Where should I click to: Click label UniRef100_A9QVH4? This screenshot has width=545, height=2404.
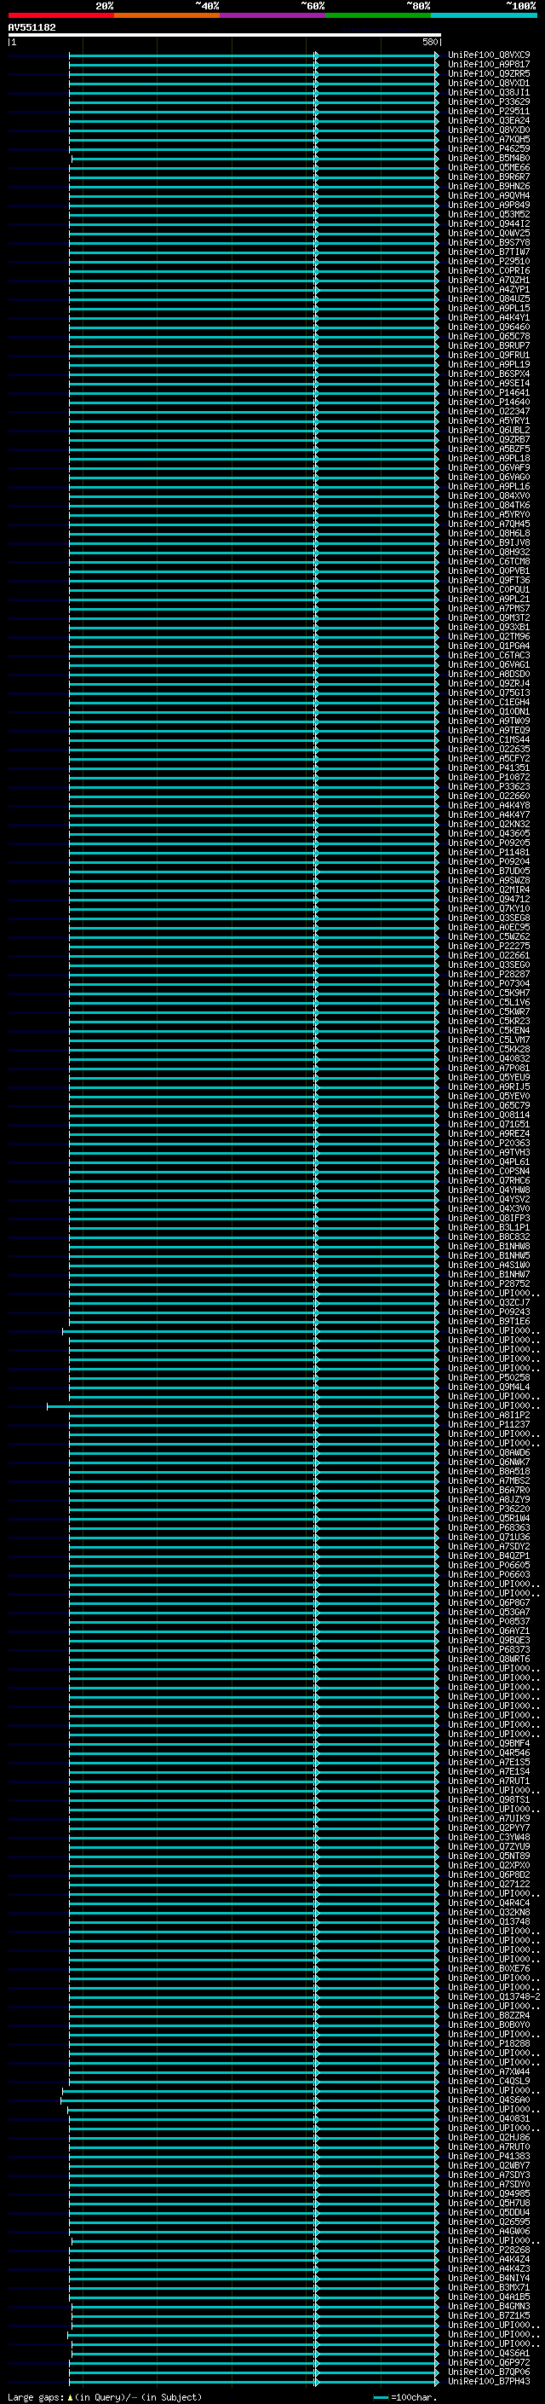488,196
